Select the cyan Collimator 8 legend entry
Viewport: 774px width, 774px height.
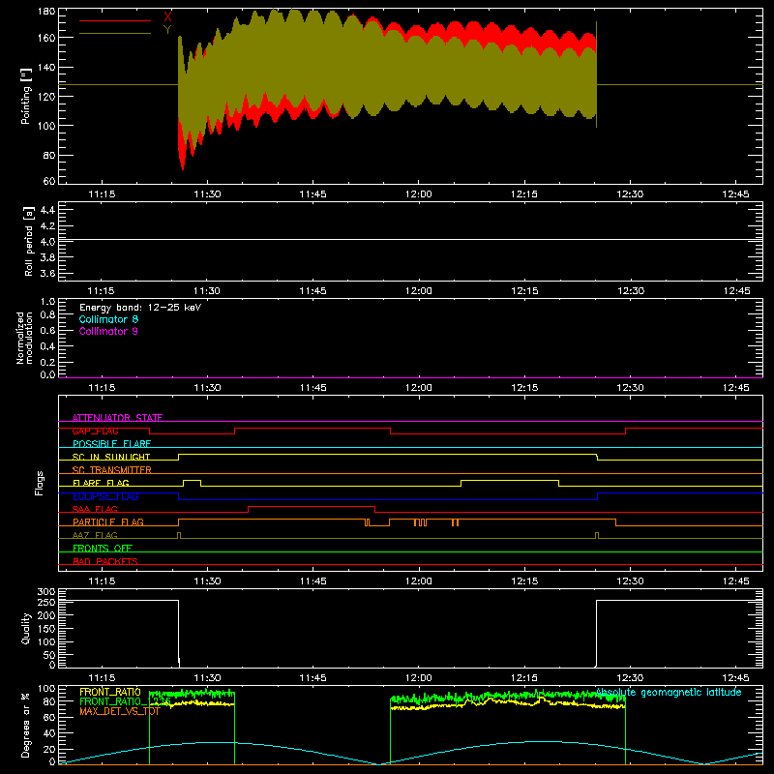108,319
